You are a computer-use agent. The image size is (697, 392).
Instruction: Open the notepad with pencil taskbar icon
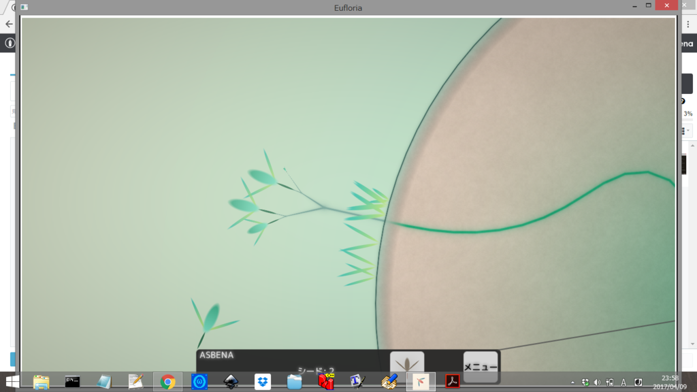[x=135, y=382]
